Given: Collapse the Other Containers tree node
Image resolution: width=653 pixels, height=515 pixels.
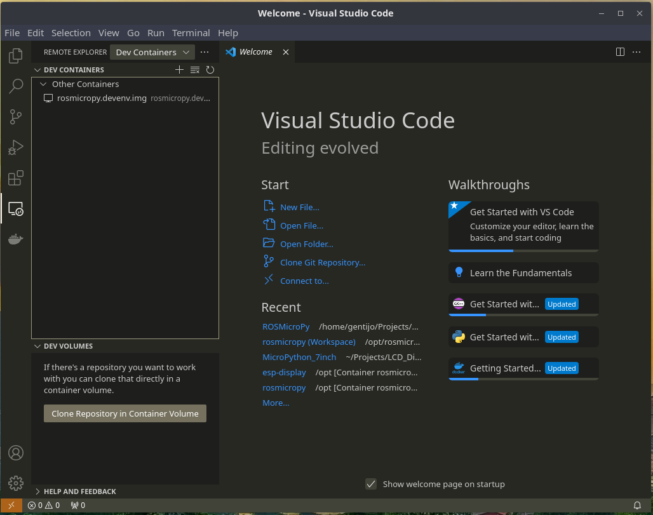Looking at the screenshot, I should tap(43, 84).
